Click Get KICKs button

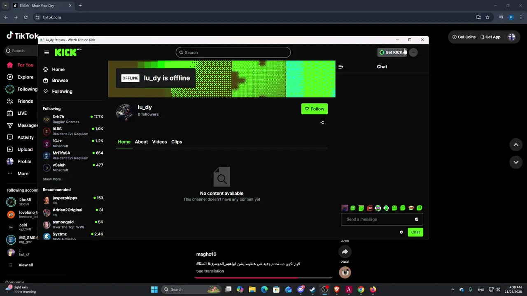[x=392, y=52]
